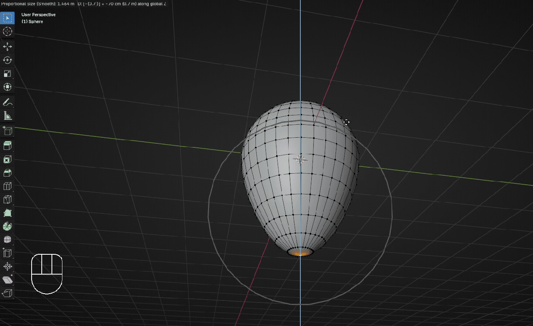This screenshot has width=533, height=326.
Task: Choose the Move tool
Action: click(7, 47)
